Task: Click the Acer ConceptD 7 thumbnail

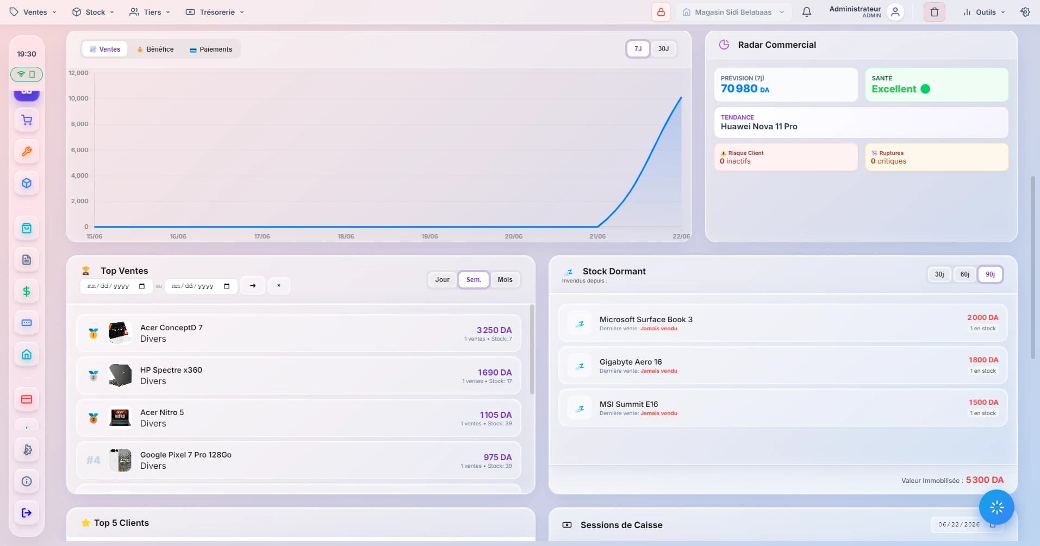Action: point(120,333)
